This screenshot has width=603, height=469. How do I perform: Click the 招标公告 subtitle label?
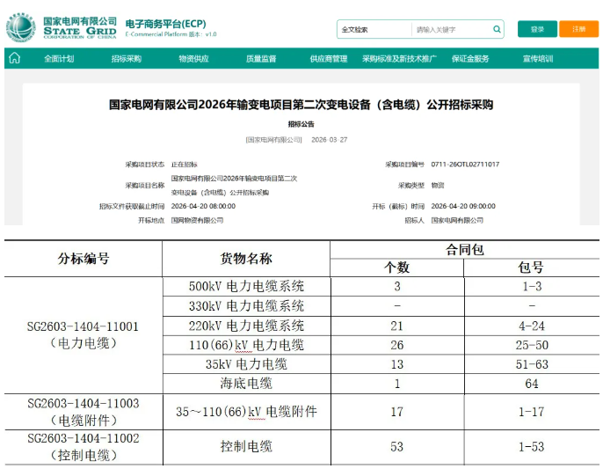pyautogui.click(x=301, y=124)
